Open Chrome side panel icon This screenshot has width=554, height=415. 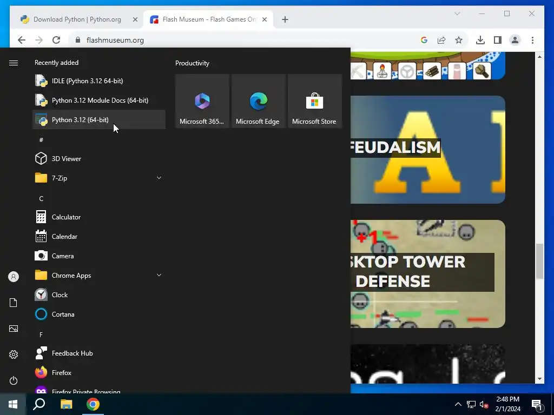pyautogui.click(x=498, y=40)
